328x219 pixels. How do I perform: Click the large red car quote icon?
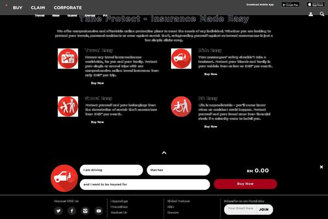point(64,178)
